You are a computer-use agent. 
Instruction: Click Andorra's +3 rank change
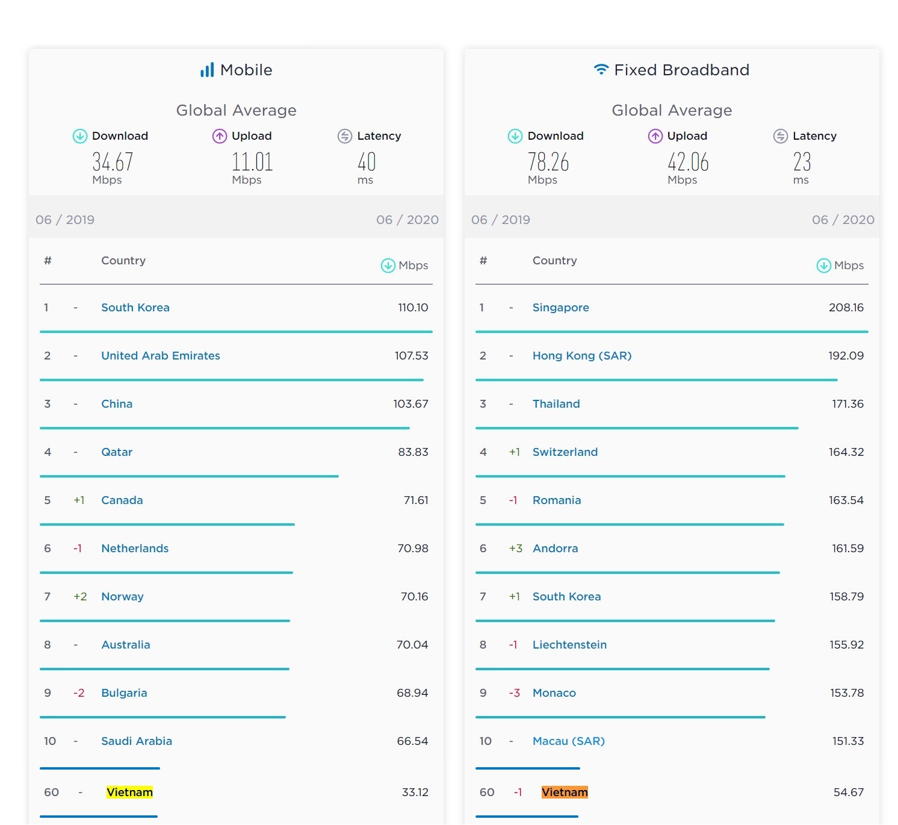click(x=516, y=549)
